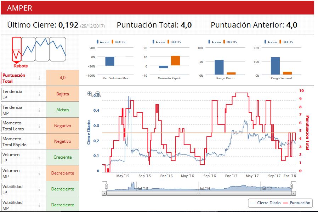Click Decreciente in Volumen MP row

(x=62, y=173)
